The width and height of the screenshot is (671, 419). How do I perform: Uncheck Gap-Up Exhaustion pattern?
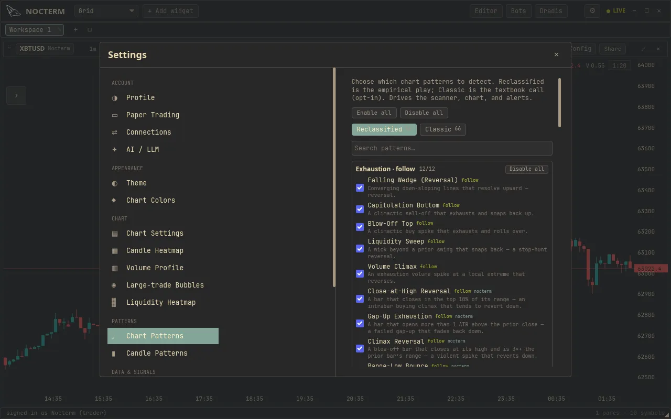pyautogui.click(x=360, y=323)
